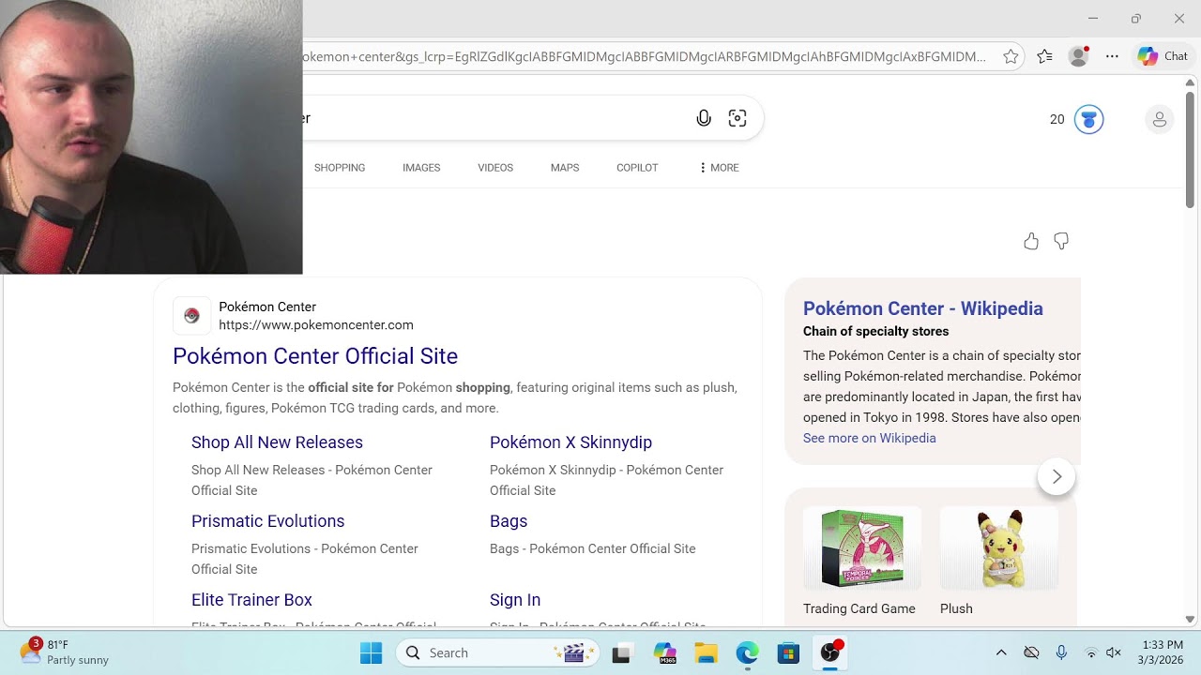Open Microsoft Store from the taskbar

click(x=788, y=652)
